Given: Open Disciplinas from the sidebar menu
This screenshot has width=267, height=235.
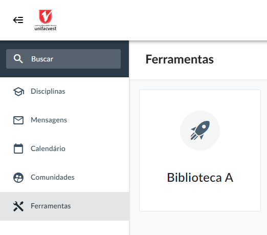Looking at the screenshot, I should [64, 92].
